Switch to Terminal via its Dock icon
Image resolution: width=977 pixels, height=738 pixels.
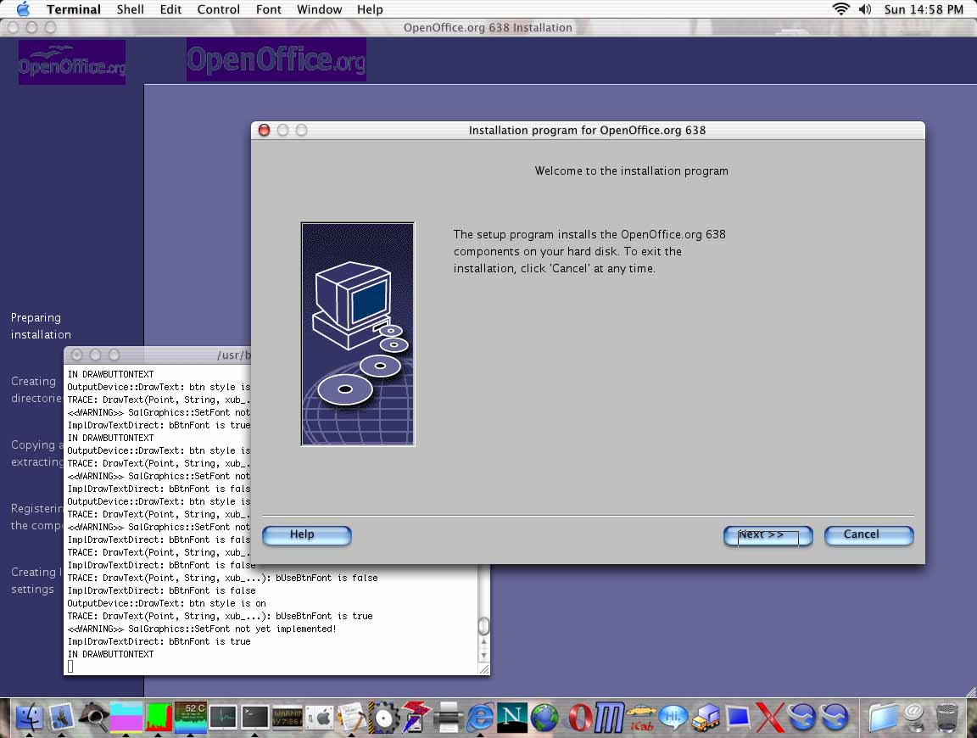point(254,717)
